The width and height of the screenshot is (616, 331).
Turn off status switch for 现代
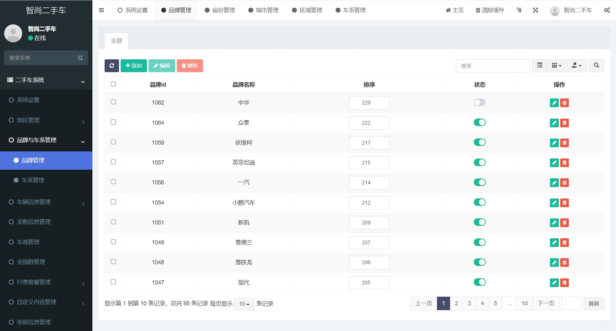pyautogui.click(x=480, y=282)
